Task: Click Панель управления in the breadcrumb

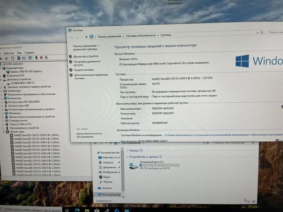Action: tap(109, 36)
